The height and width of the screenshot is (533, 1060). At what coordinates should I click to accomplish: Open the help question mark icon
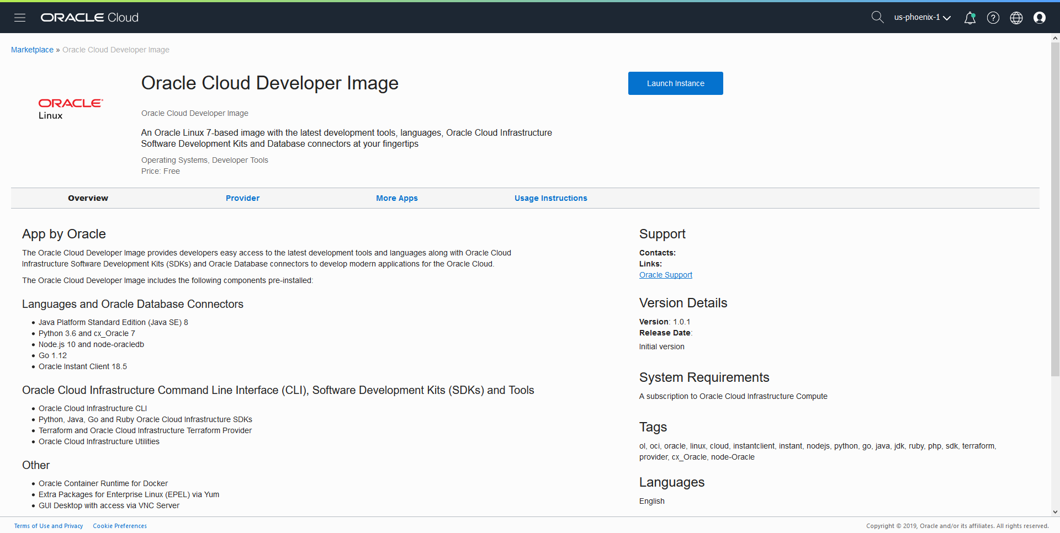click(993, 18)
